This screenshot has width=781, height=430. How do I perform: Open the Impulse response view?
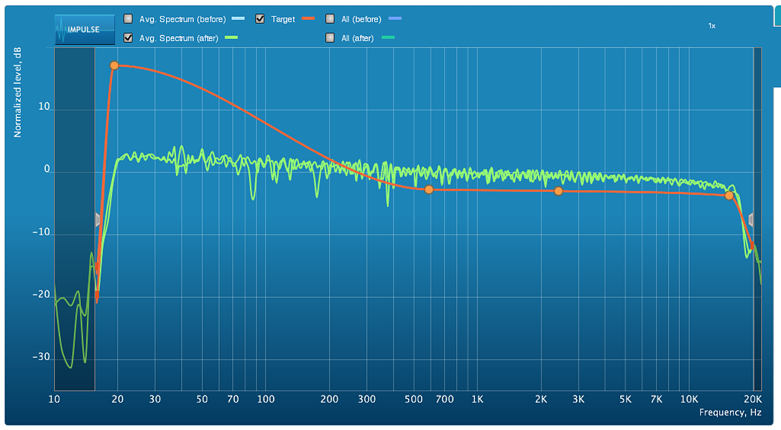[84, 30]
